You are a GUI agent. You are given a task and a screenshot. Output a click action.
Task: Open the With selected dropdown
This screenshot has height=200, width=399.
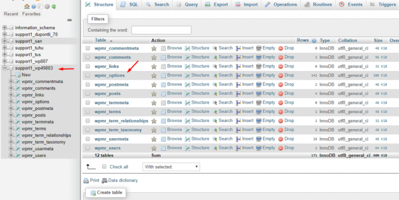171,166
